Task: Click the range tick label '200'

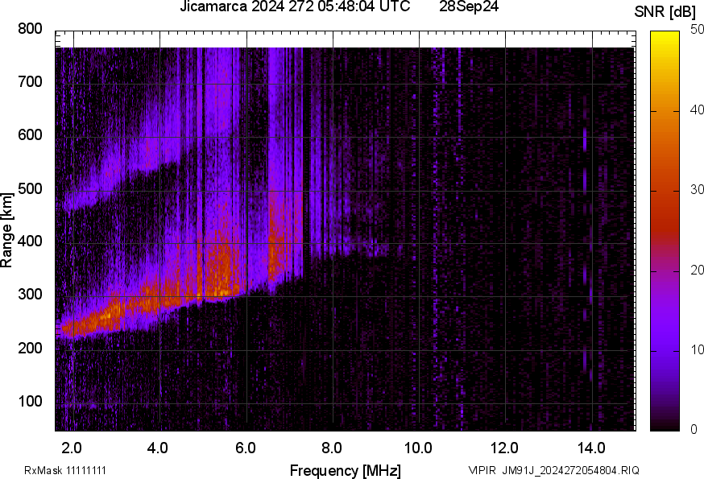Action: (30, 348)
